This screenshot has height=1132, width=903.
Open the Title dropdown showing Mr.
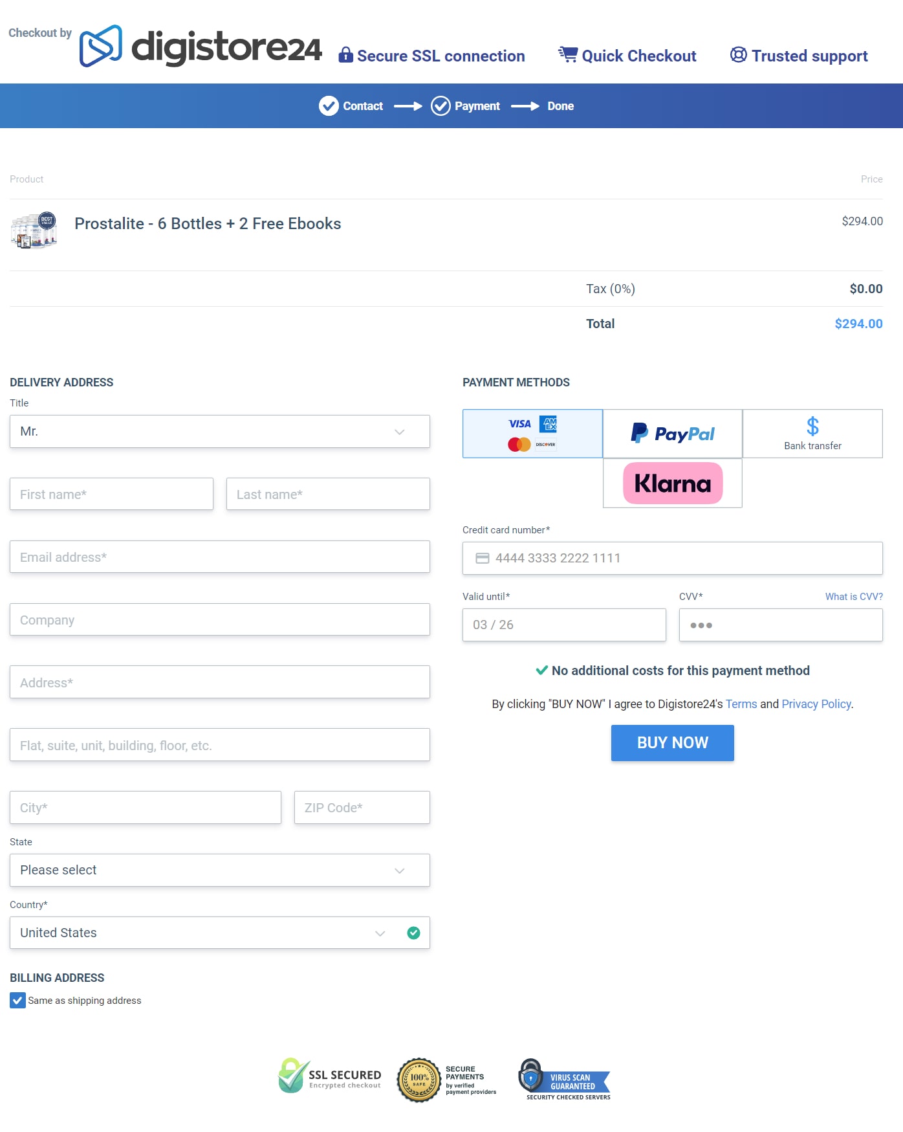[220, 431]
